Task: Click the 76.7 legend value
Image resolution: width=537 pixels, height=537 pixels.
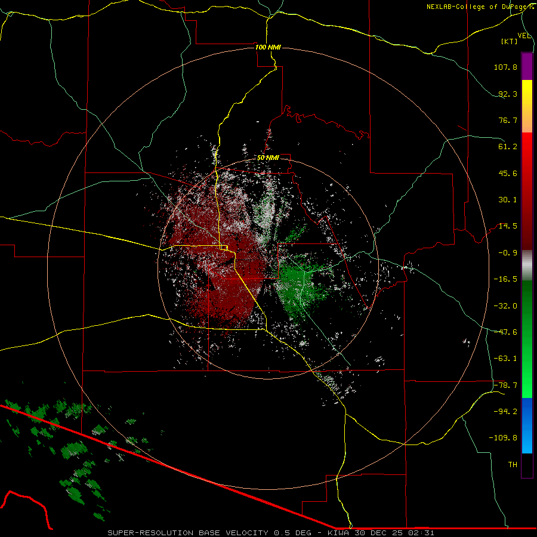Action: click(x=508, y=120)
